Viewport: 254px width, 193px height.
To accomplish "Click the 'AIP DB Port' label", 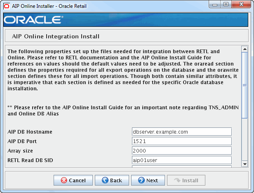I will coord(22,141).
